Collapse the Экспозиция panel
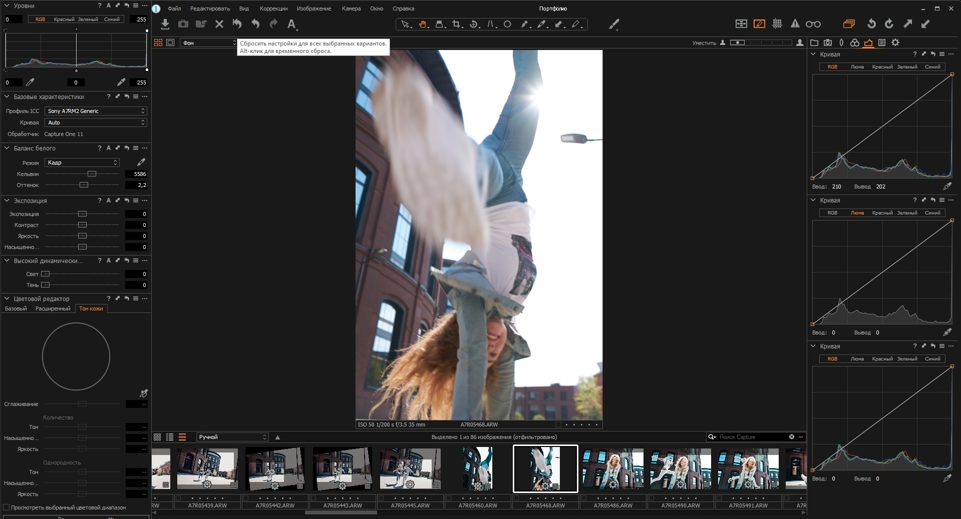961x519 pixels. pos(7,200)
